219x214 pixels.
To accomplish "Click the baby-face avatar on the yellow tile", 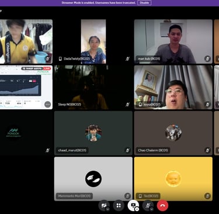I will point(173,179).
